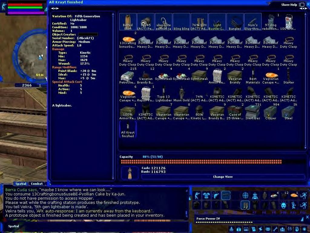
Task: Click the red health bar at top-left
Action: (25, 5)
